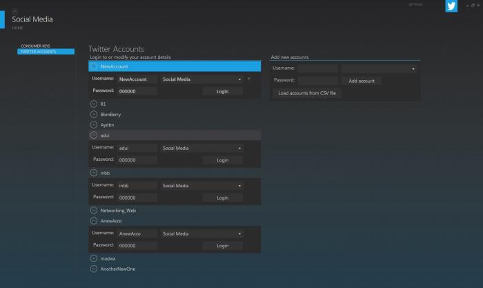Click Login for NewAccount
This screenshot has height=288, width=483.
click(x=222, y=91)
